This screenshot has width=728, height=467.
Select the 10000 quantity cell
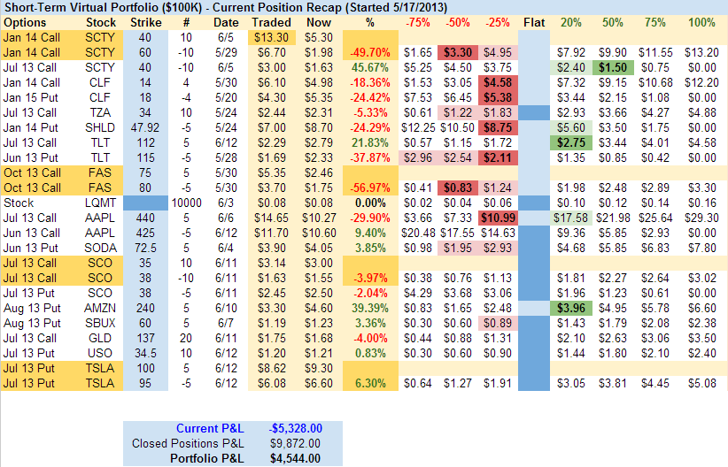pos(188,203)
